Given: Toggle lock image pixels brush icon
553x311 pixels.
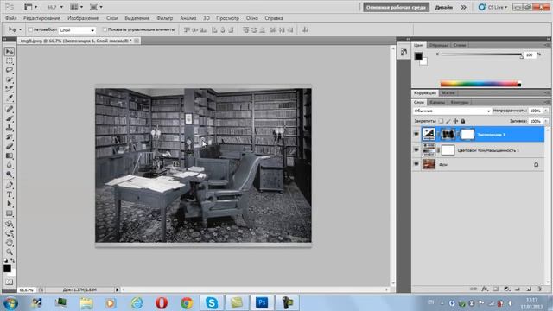Looking at the screenshot, I should pyautogui.click(x=448, y=121).
